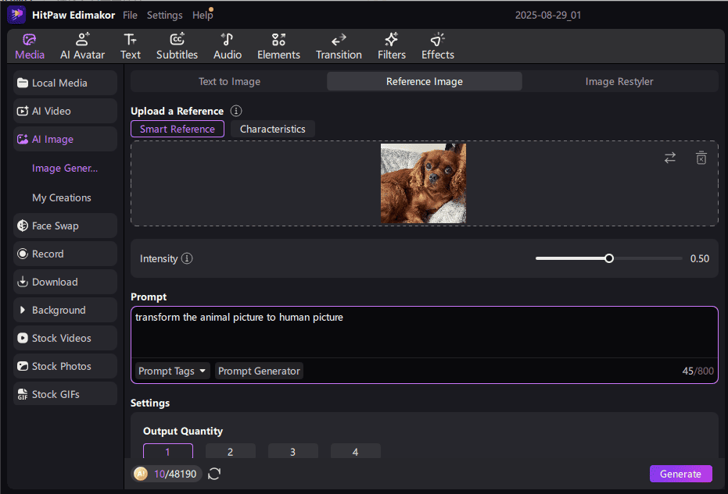Refresh the AI credits count
Viewport: 728px width, 494px height.
214,474
